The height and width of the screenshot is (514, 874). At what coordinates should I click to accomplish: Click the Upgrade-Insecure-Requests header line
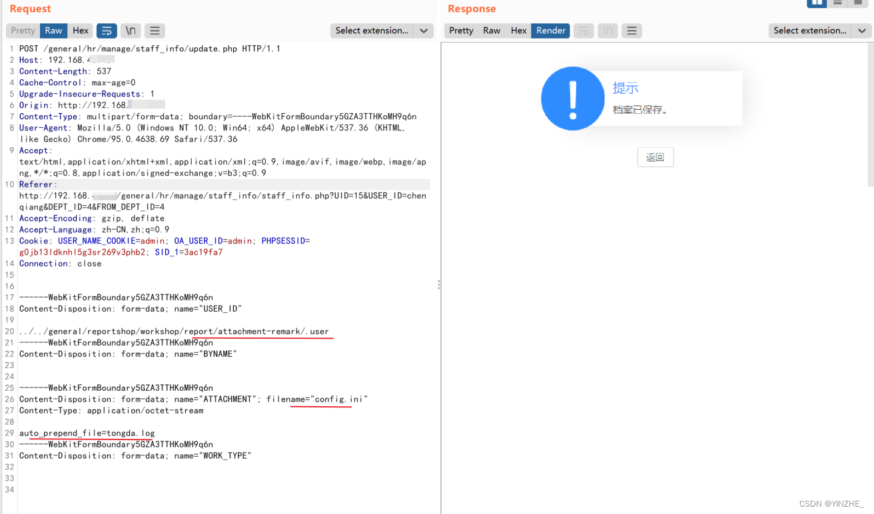point(87,94)
